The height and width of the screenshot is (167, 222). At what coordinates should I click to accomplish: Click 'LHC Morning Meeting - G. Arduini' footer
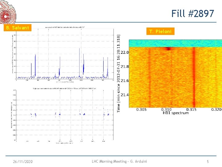pyautogui.click(x=119, y=161)
